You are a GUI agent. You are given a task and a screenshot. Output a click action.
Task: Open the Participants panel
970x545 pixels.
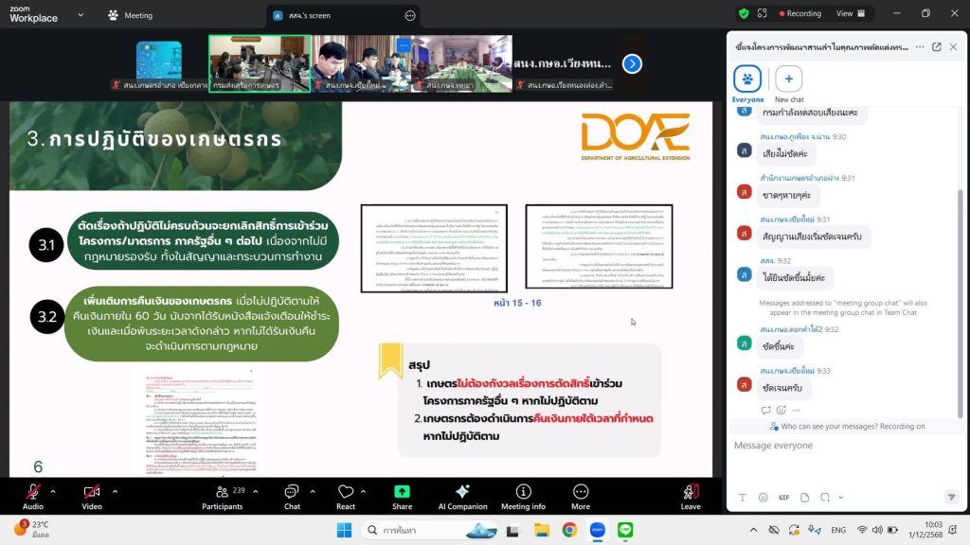pyautogui.click(x=222, y=492)
